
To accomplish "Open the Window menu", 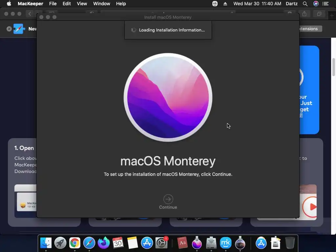I will coord(102,4).
